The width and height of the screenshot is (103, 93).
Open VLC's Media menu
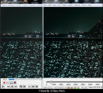[4, 5]
